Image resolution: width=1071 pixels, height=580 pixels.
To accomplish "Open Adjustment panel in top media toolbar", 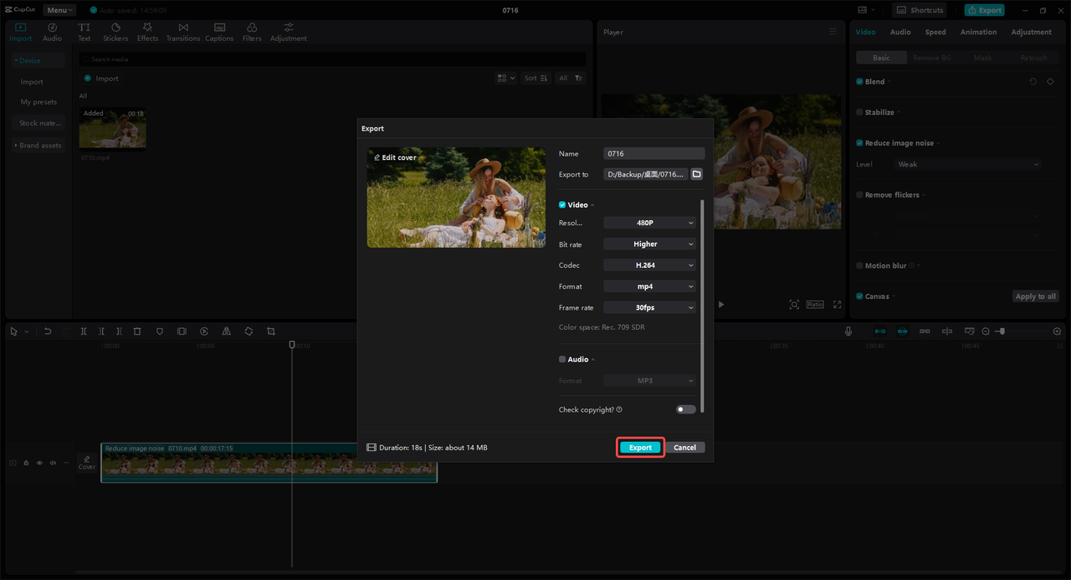I will [288, 32].
